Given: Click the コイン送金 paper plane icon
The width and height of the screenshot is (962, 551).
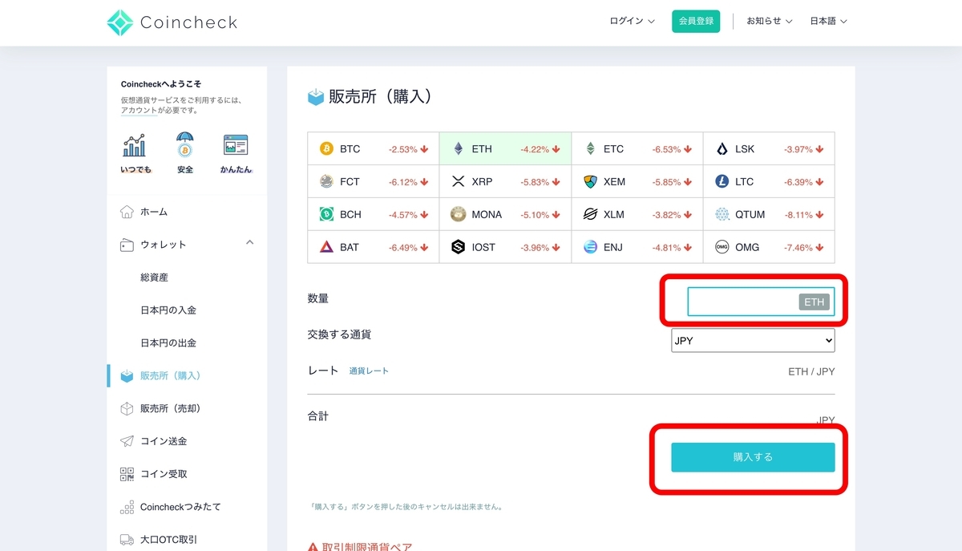Looking at the screenshot, I should point(127,441).
